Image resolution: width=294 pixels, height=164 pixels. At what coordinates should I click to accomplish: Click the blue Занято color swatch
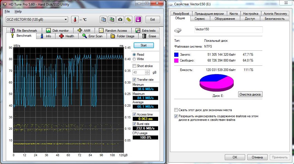pyautogui.click(x=176, y=55)
